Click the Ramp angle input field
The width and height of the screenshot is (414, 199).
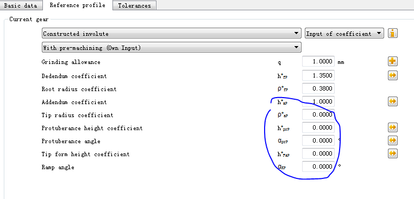click(318, 166)
